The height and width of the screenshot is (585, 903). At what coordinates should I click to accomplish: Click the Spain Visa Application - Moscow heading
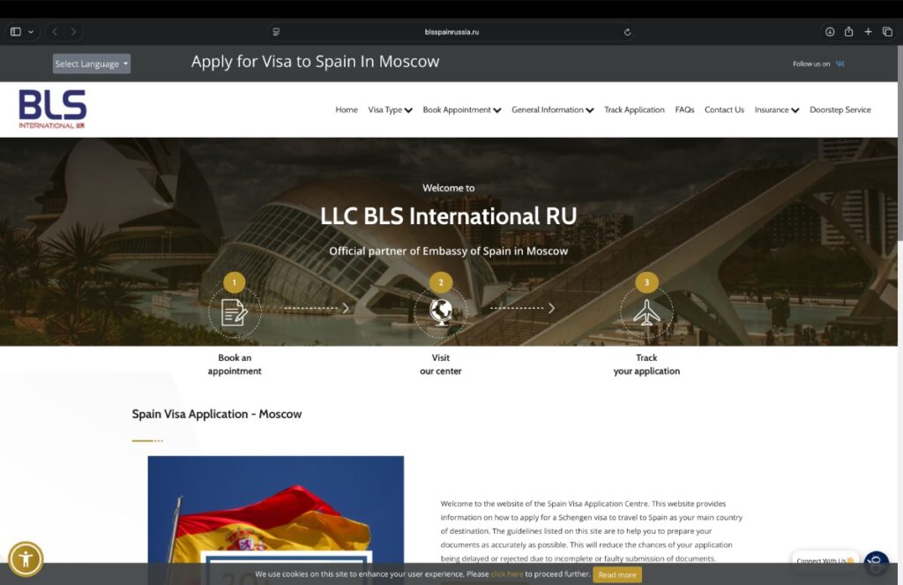tap(217, 414)
